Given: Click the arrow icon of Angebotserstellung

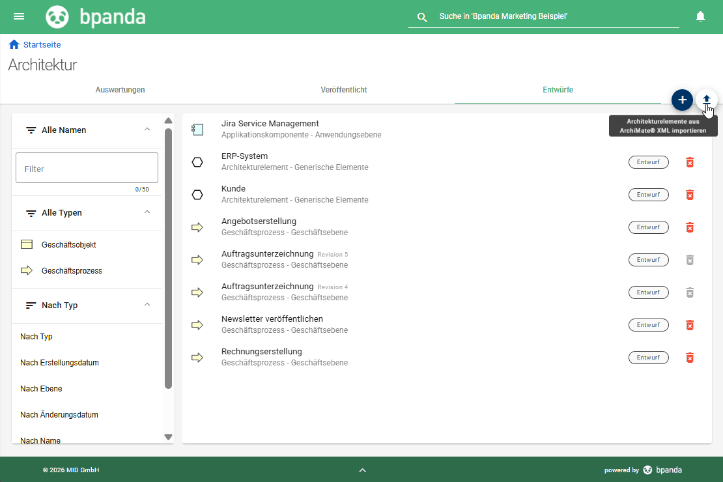Looking at the screenshot, I should pyautogui.click(x=197, y=227).
